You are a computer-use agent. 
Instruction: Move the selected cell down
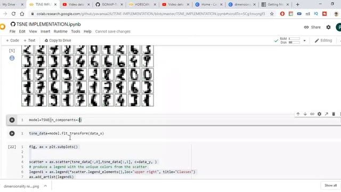pos(305,114)
